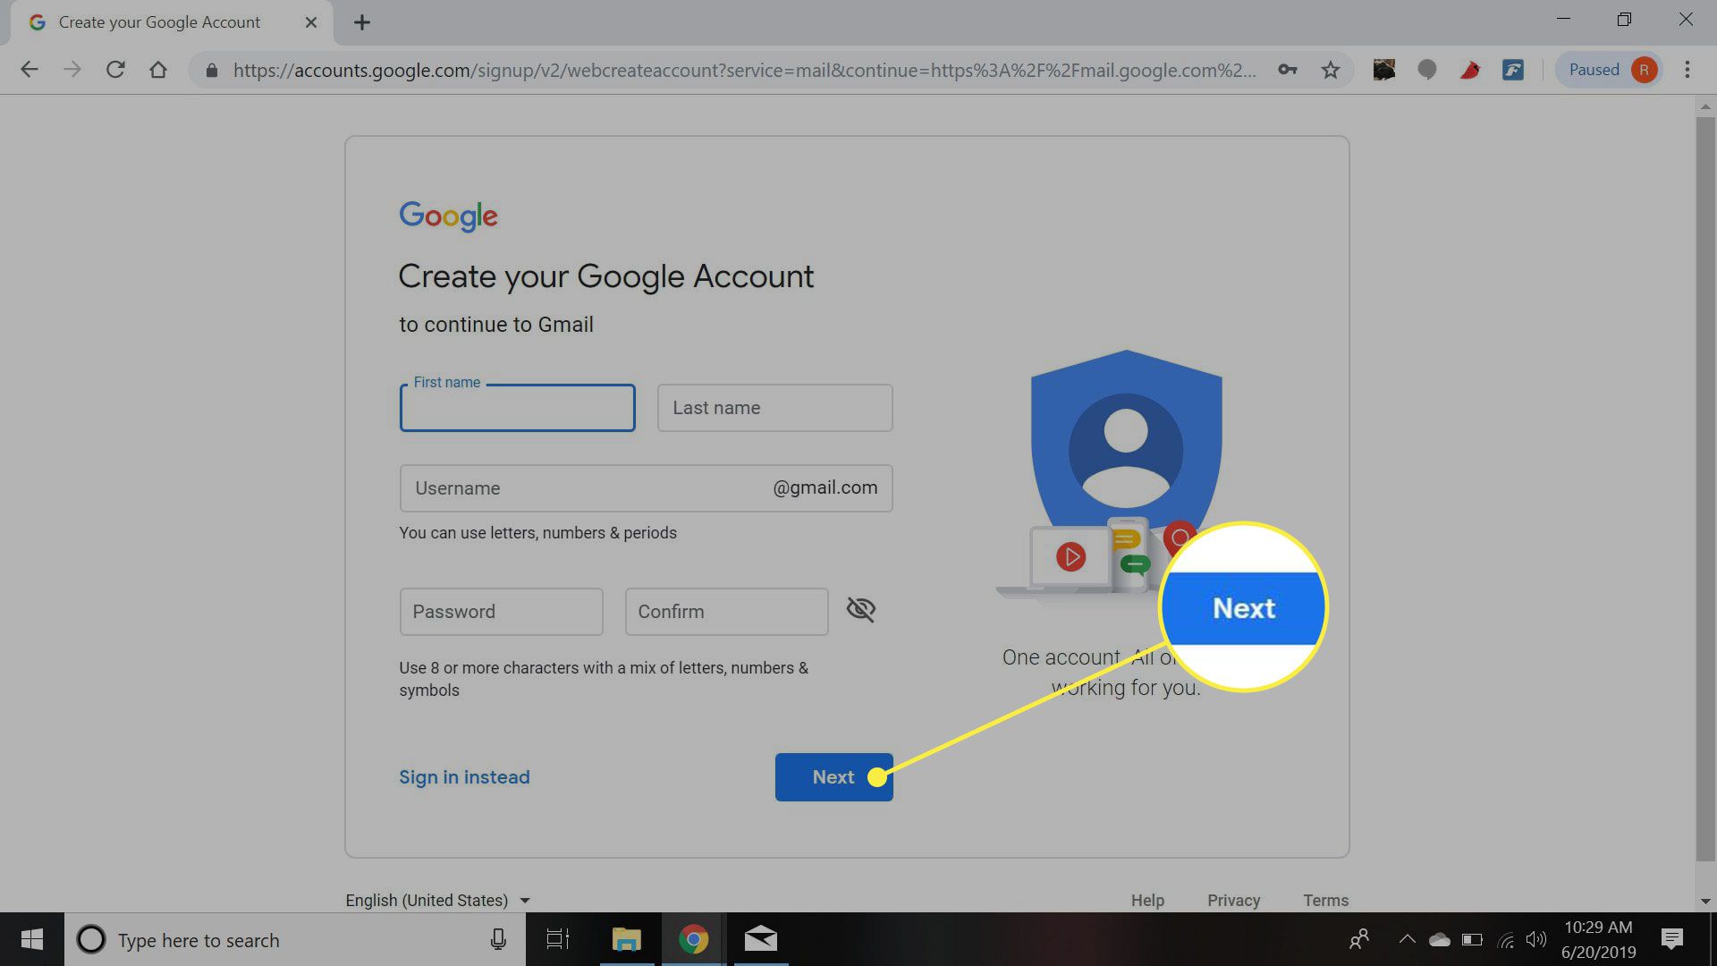Viewport: 1717px width, 966px height.
Task: Open Chrome three-dot menu
Action: [1687, 70]
